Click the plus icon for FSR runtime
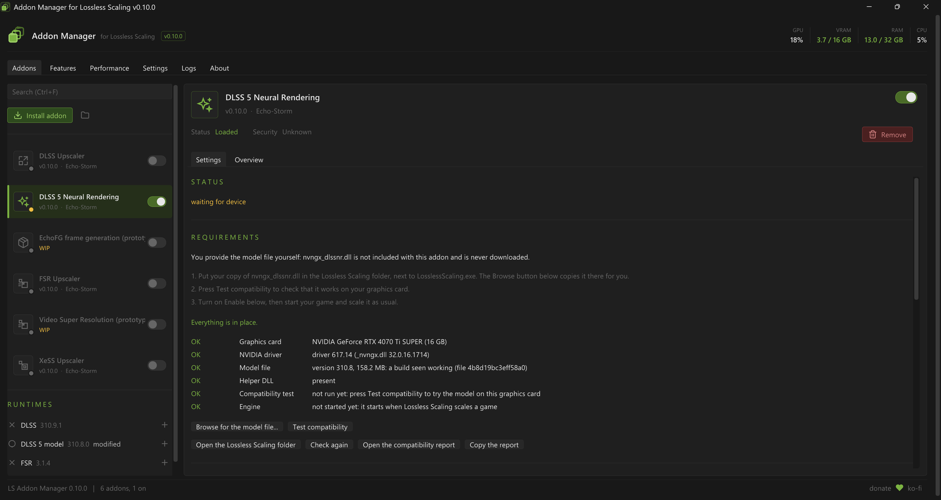The image size is (941, 500). pos(165,463)
